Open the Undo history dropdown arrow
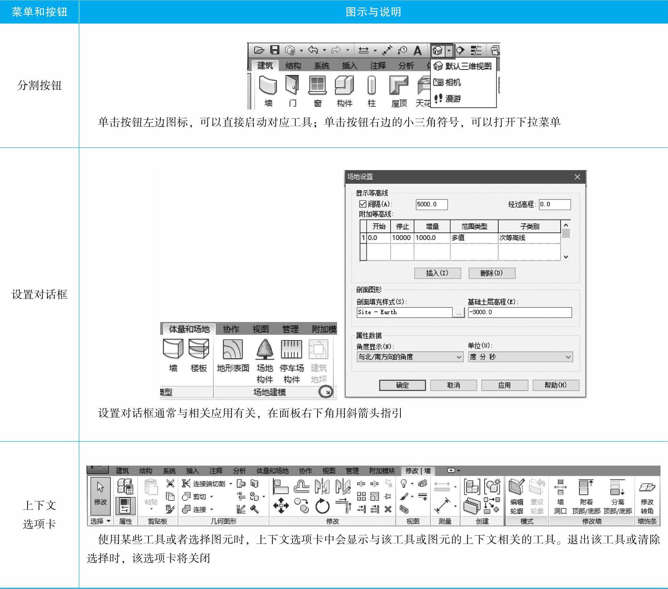Screen dimensions: 668x589 324,50
